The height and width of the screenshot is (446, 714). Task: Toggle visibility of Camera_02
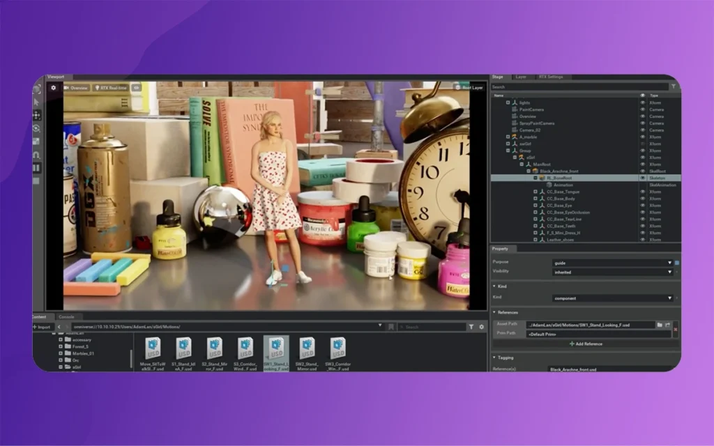(x=642, y=130)
